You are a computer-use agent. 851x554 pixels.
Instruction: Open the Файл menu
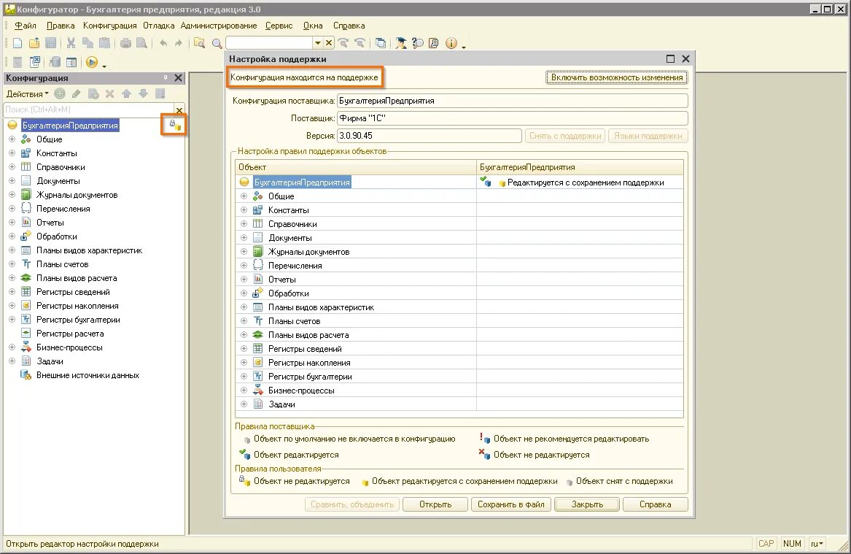pos(25,26)
